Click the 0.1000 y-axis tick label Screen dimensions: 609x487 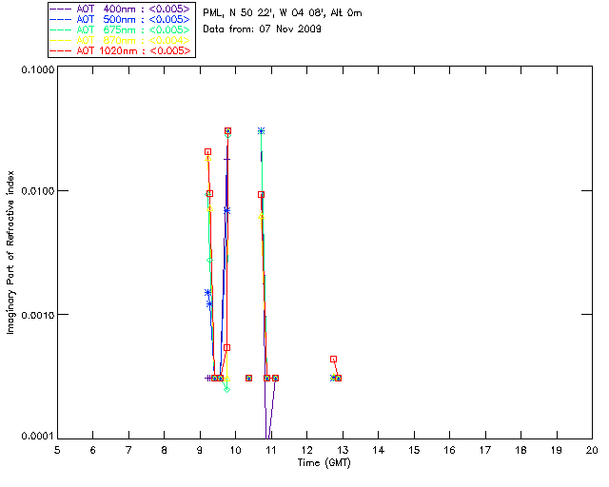pyautogui.click(x=38, y=69)
